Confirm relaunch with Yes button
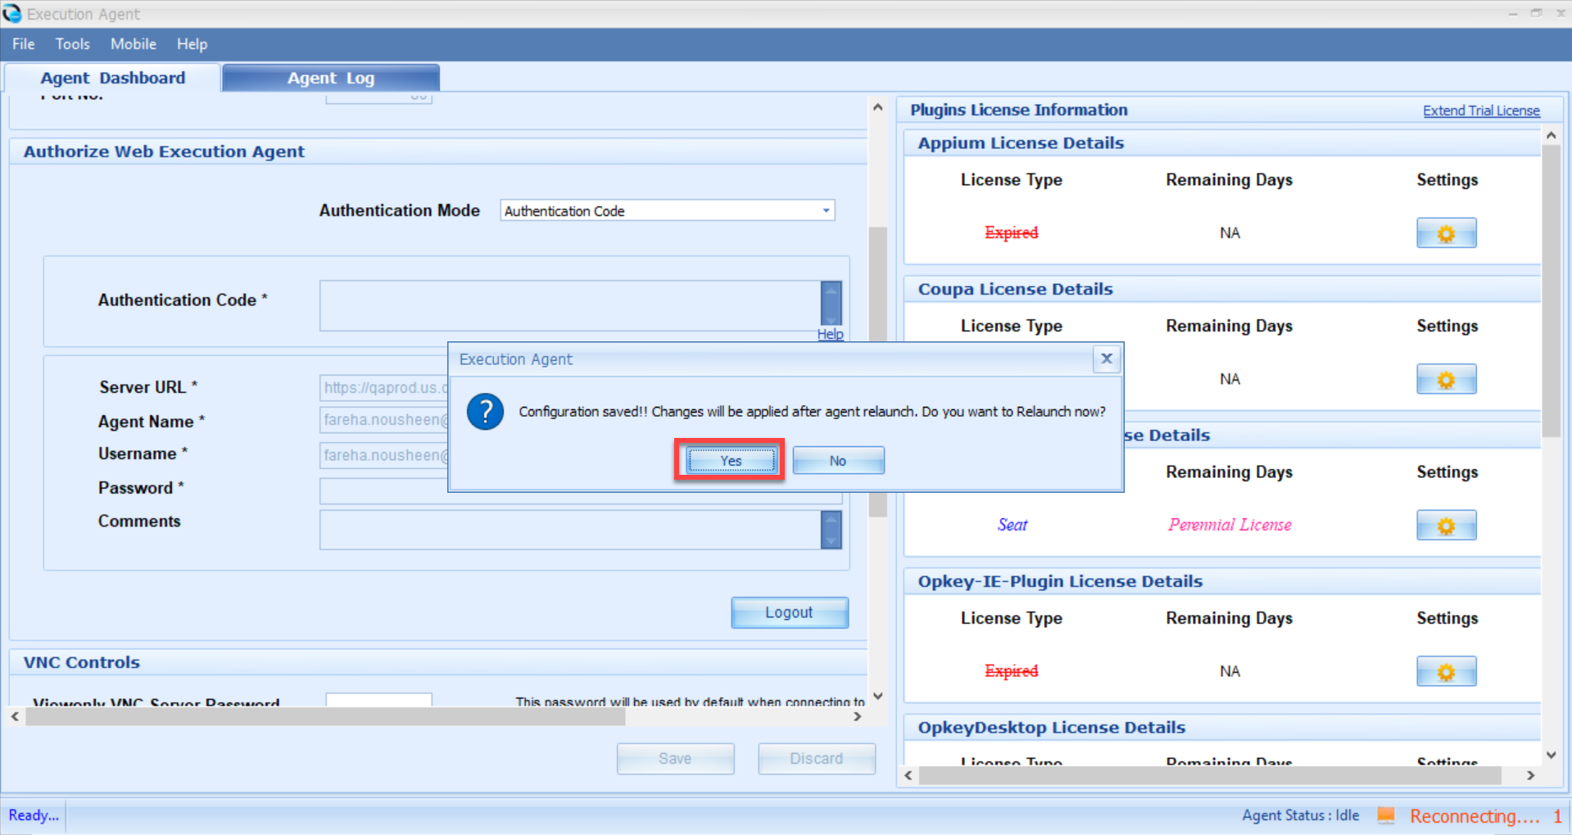 click(x=731, y=461)
